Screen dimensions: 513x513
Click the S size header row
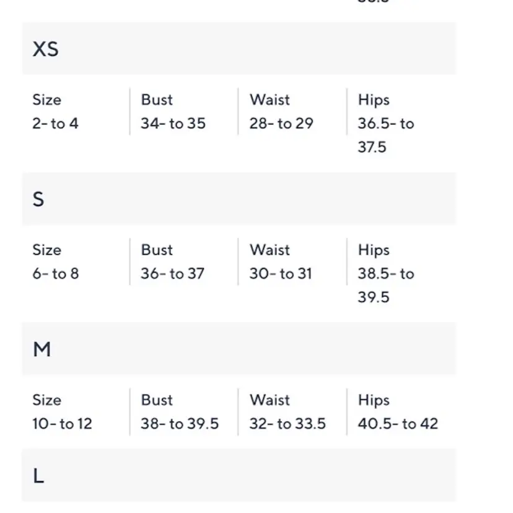(x=239, y=199)
